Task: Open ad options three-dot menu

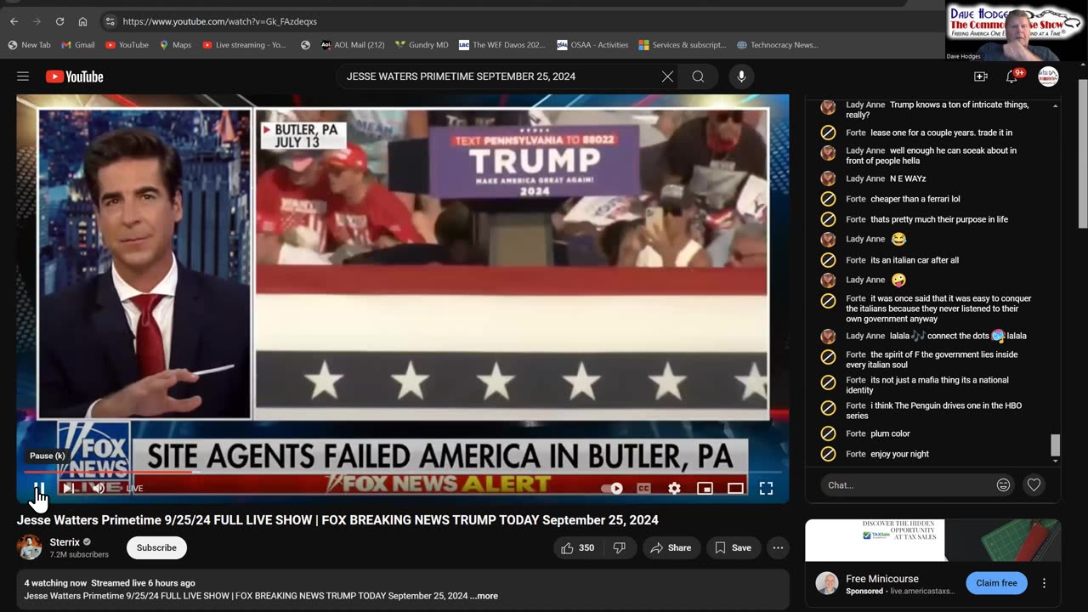Action: 1044,583
